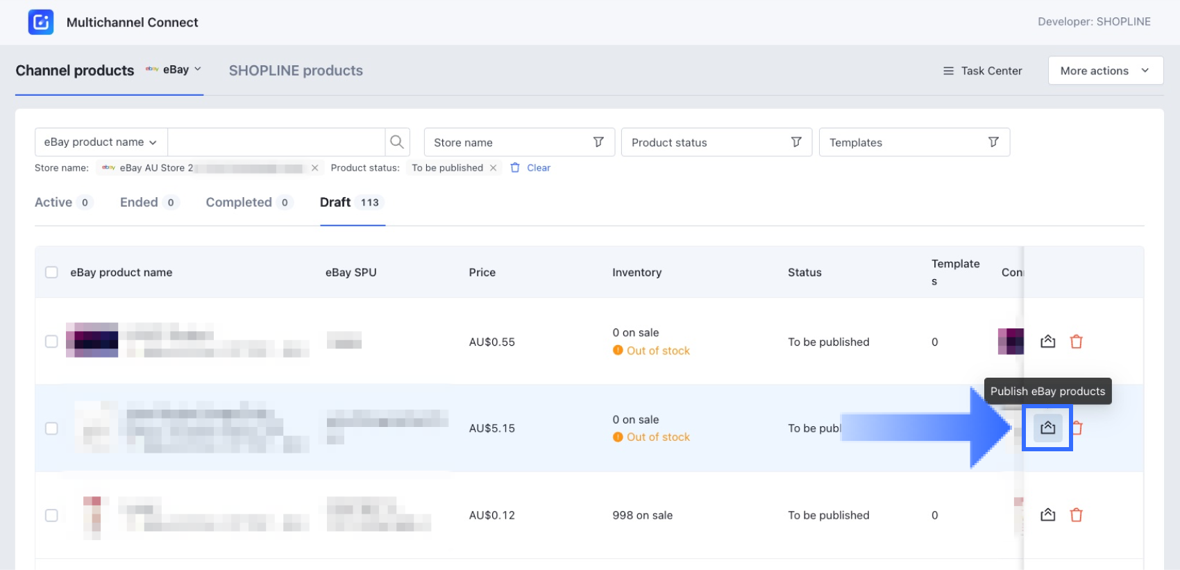Check the box for the AU$0.55 product
The width and height of the screenshot is (1180, 570).
[x=51, y=342]
